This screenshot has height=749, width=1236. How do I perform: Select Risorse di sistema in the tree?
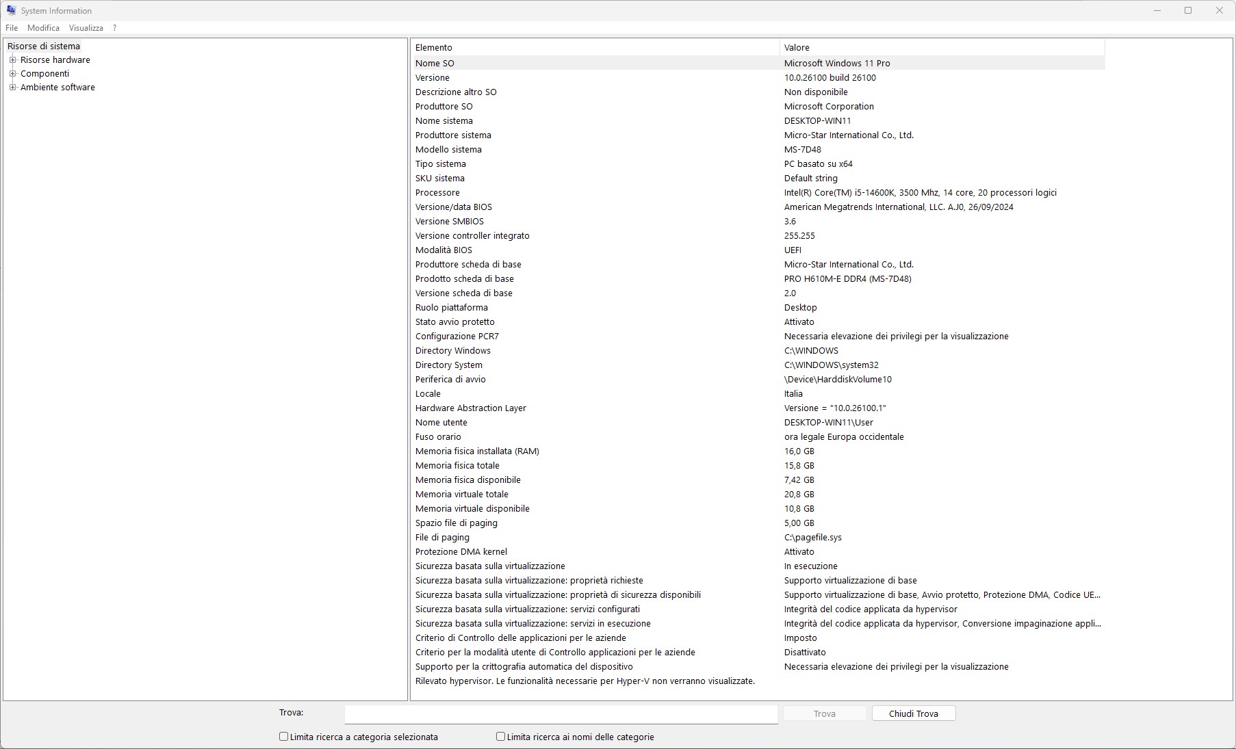44,47
